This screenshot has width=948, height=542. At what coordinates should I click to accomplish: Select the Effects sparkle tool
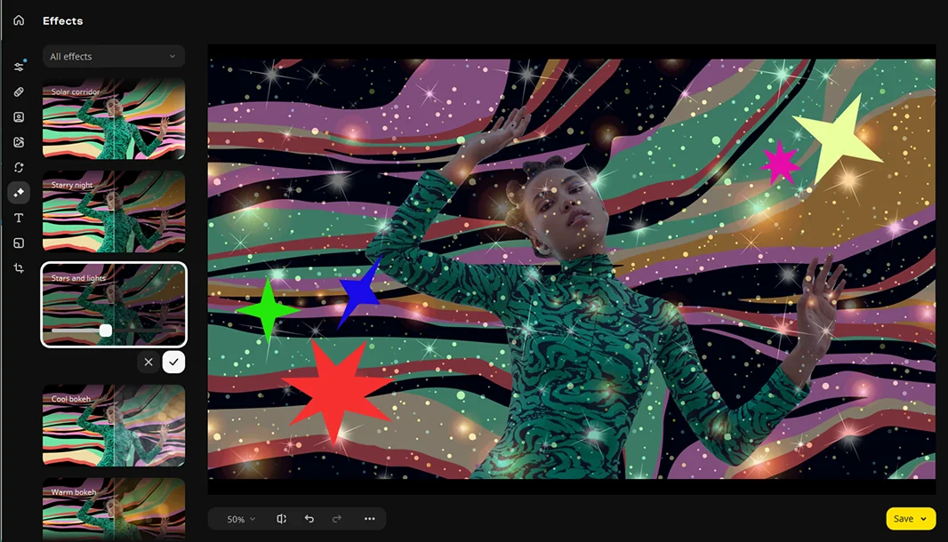[19, 193]
